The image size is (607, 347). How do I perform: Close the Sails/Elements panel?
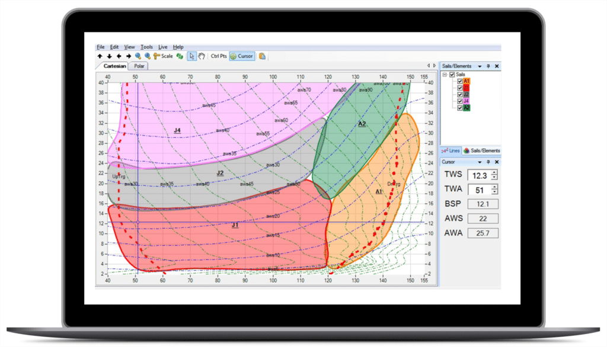[x=497, y=66]
